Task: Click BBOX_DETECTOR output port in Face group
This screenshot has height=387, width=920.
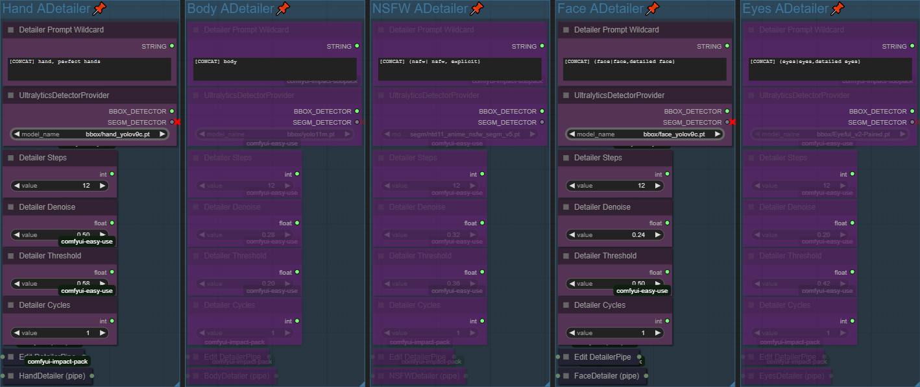Action: tap(727, 111)
